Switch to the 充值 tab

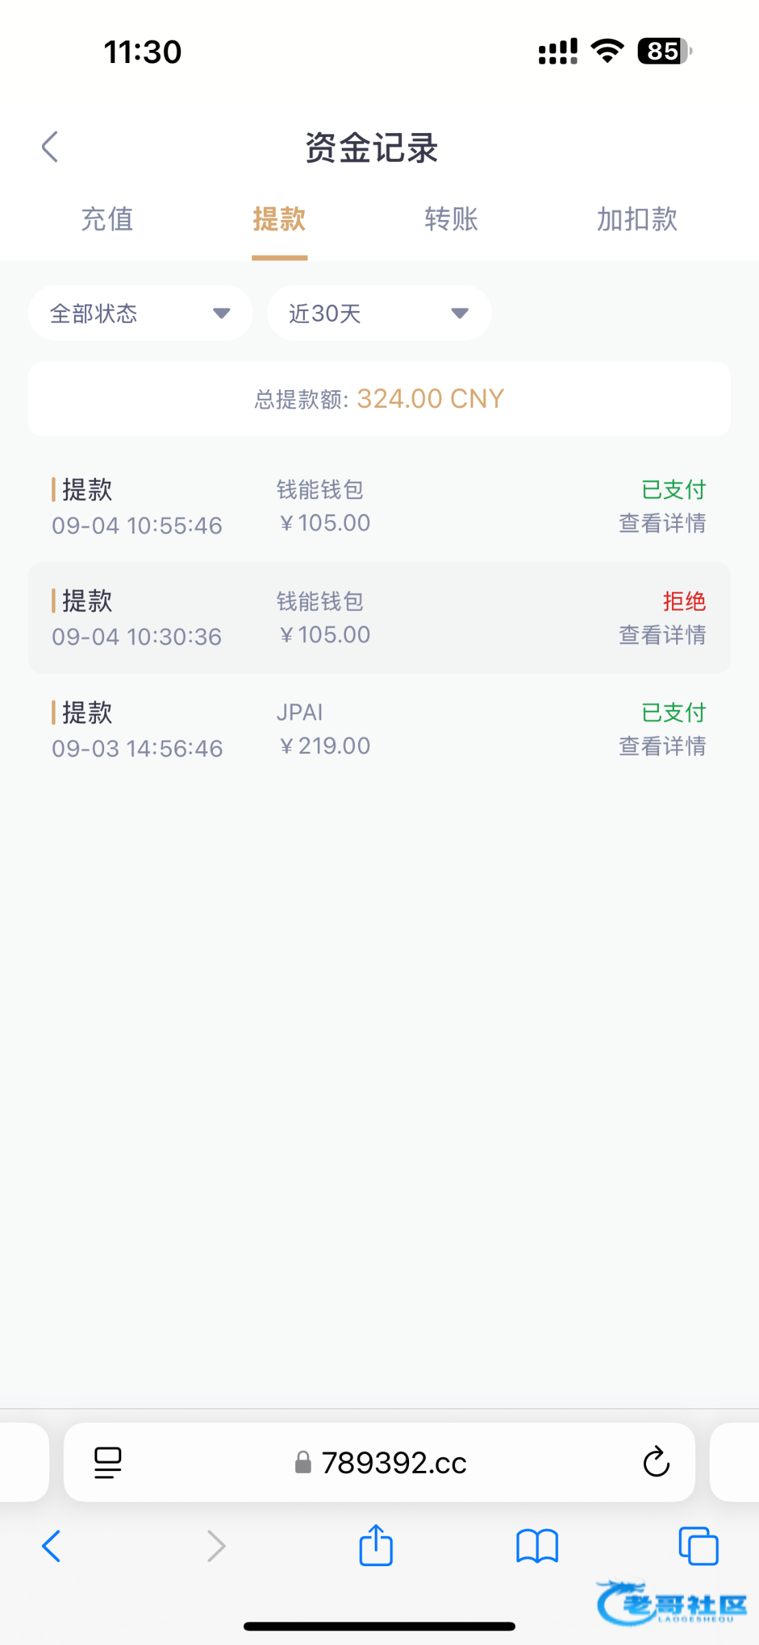point(107,219)
